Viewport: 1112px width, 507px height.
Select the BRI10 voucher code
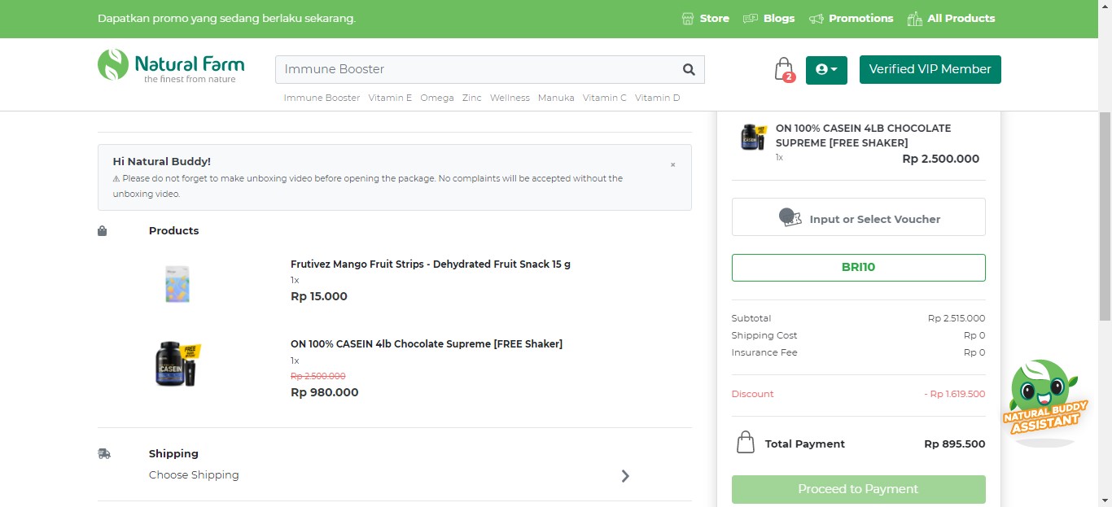point(859,268)
